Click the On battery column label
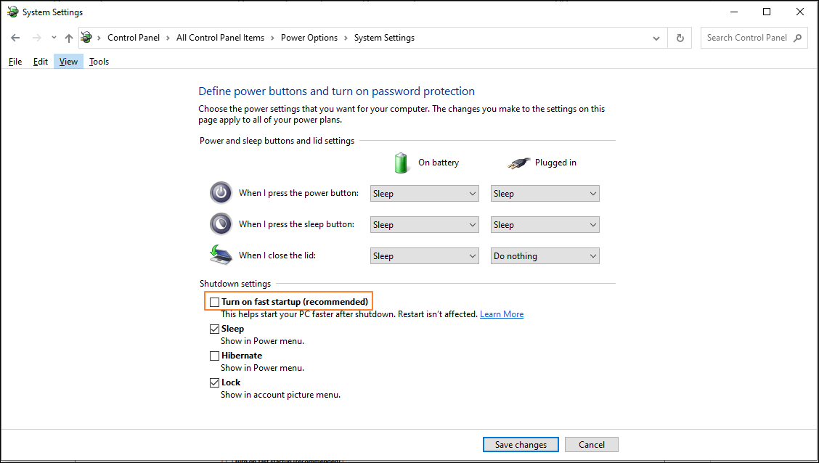819x463 pixels. 439,163
